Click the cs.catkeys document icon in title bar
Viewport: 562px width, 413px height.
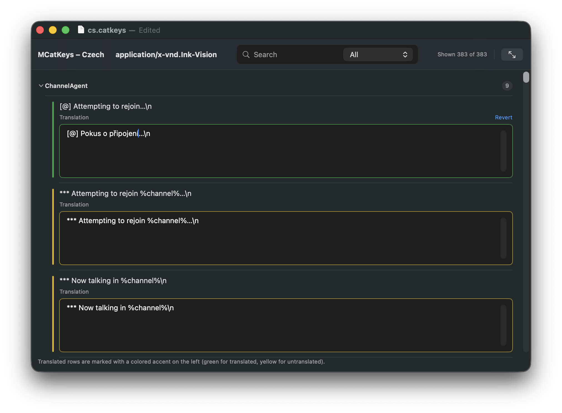point(81,30)
